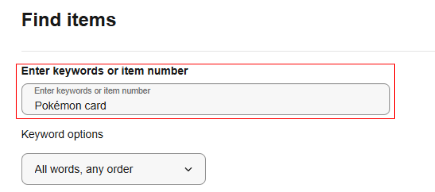Click the "Pokémon card" text in the field
Viewport: 435px width, 192px height.
point(70,106)
